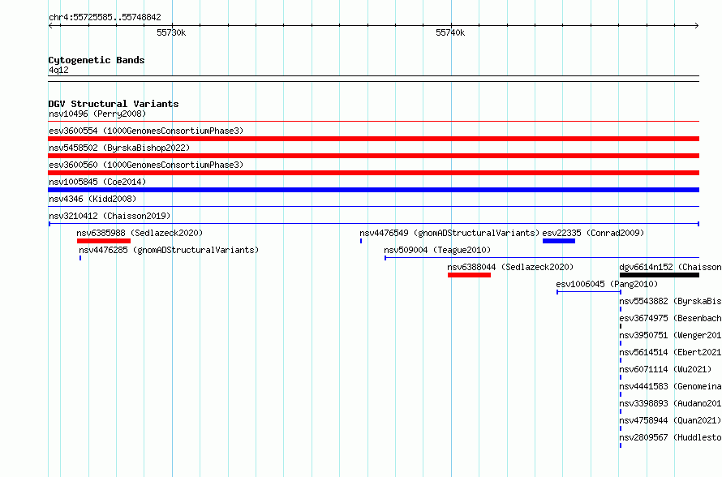Viewport: 722px width, 477px height.
Task: Open the esv1006045 (Pang2010) label
Action: (607, 284)
